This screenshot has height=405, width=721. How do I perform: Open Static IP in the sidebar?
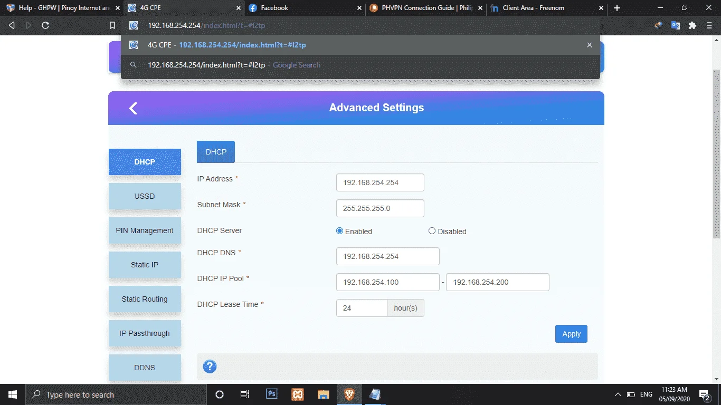(x=145, y=265)
